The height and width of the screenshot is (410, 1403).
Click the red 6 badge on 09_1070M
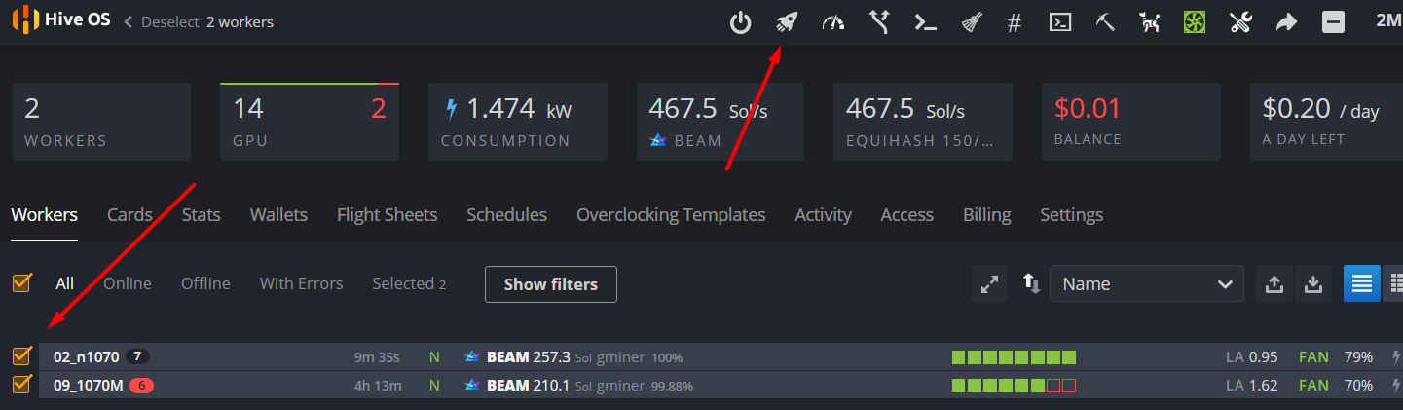pos(141,385)
